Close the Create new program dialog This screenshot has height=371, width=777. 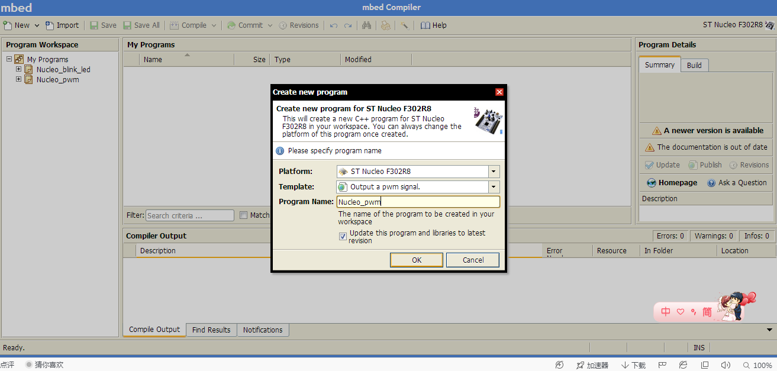point(499,92)
